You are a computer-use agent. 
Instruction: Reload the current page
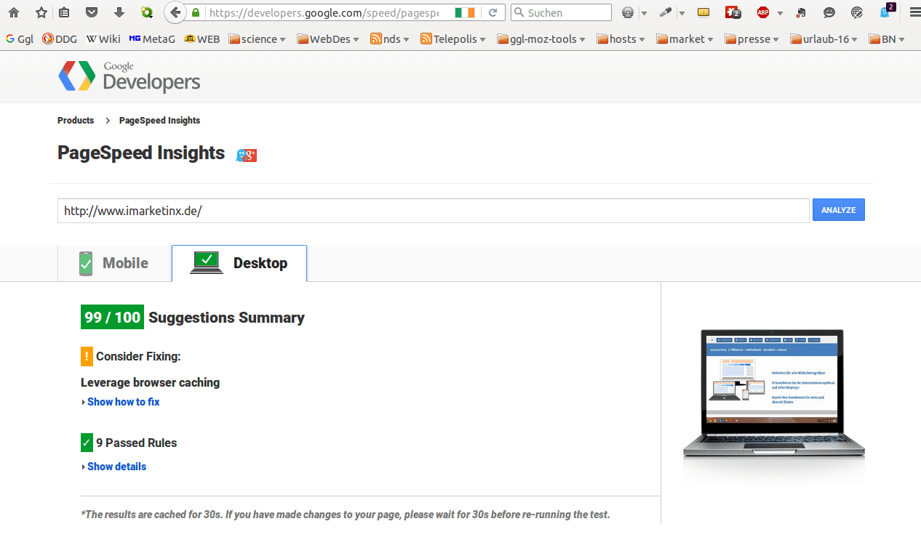tap(493, 13)
